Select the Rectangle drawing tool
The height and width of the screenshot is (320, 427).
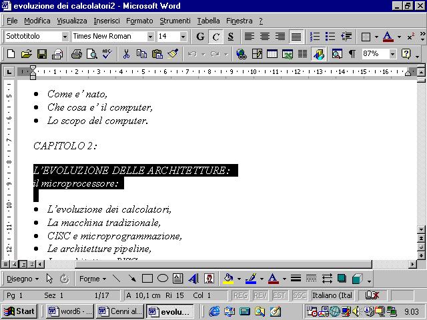(147, 279)
